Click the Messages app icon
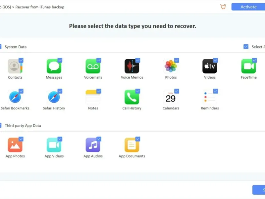The image size is (265, 199). tap(54, 66)
